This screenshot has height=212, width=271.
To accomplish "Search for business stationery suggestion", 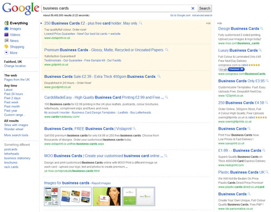I will point(17,158).
